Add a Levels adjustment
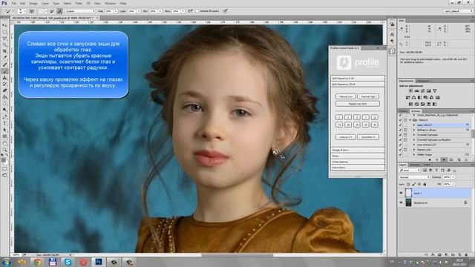 tap(417, 90)
